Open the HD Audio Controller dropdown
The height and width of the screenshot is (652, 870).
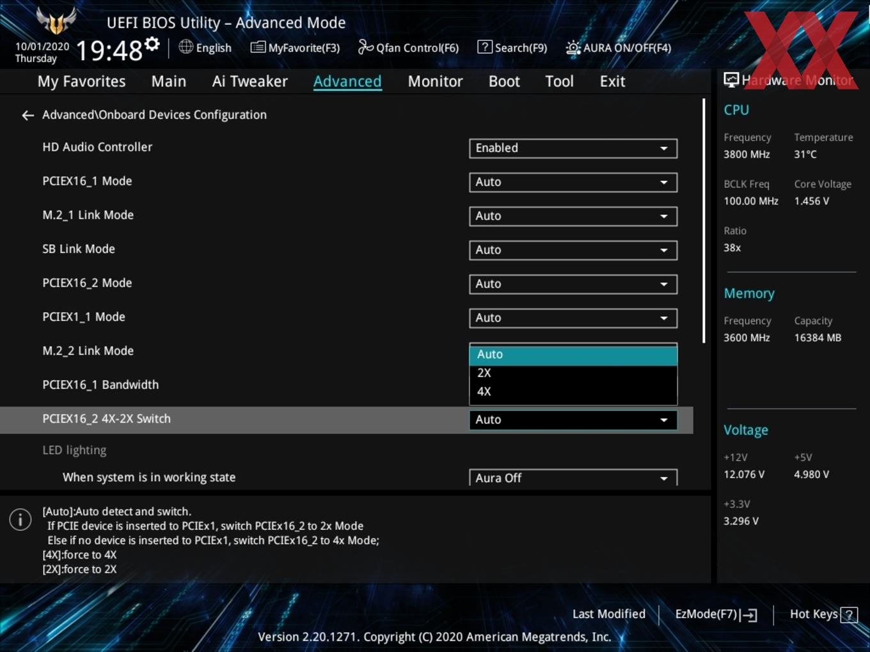[573, 148]
